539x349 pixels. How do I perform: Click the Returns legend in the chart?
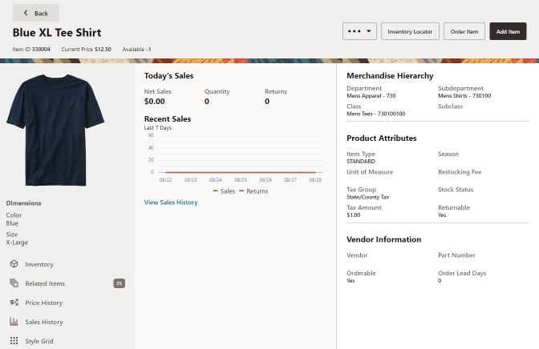click(253, 191)
